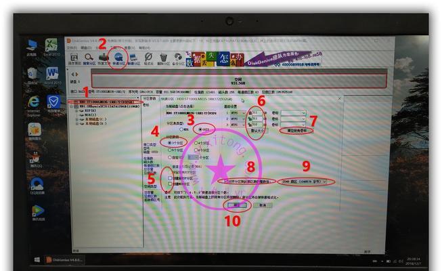This screenshot has height=271, width=442.
Task: Launch the File Recovery tool icon
Action: click(104, 58)
